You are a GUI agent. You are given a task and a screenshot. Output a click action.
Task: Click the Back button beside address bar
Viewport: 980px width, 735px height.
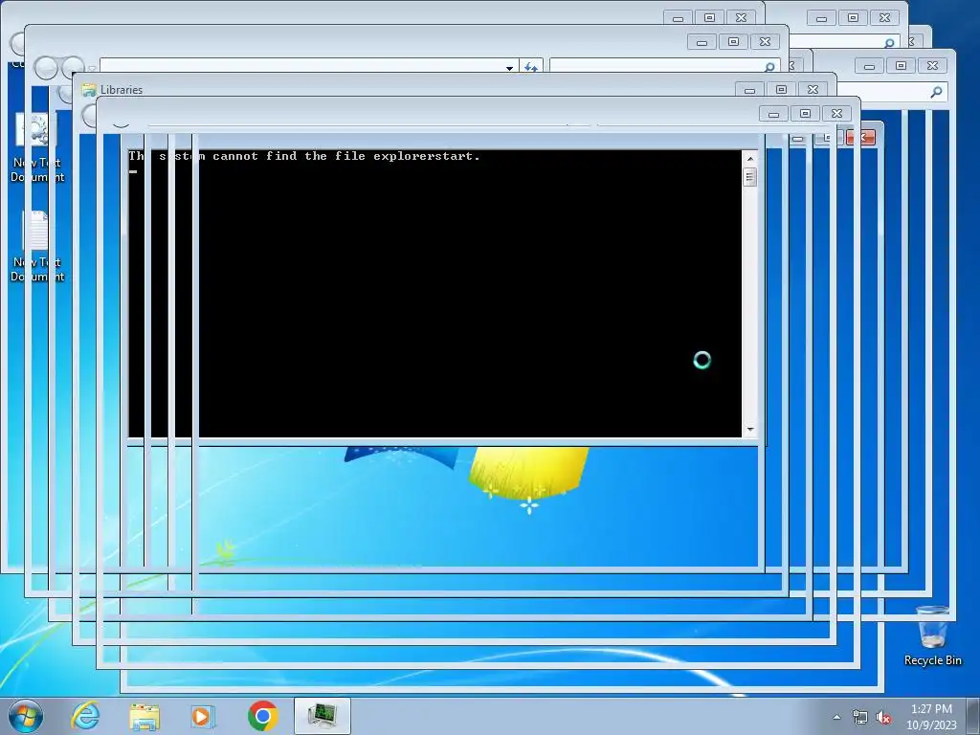click(x=46, y=68)
